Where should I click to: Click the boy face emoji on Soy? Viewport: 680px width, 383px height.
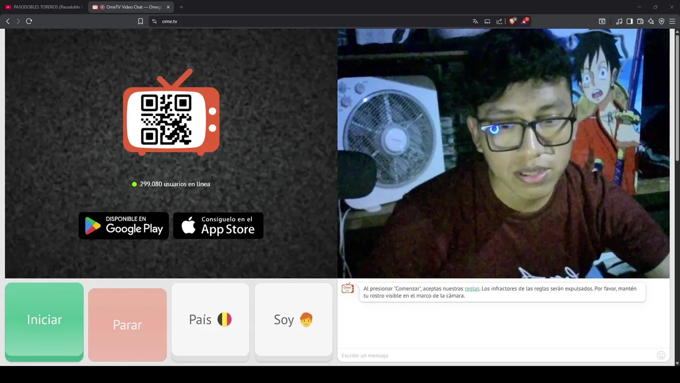coord(307,319)
